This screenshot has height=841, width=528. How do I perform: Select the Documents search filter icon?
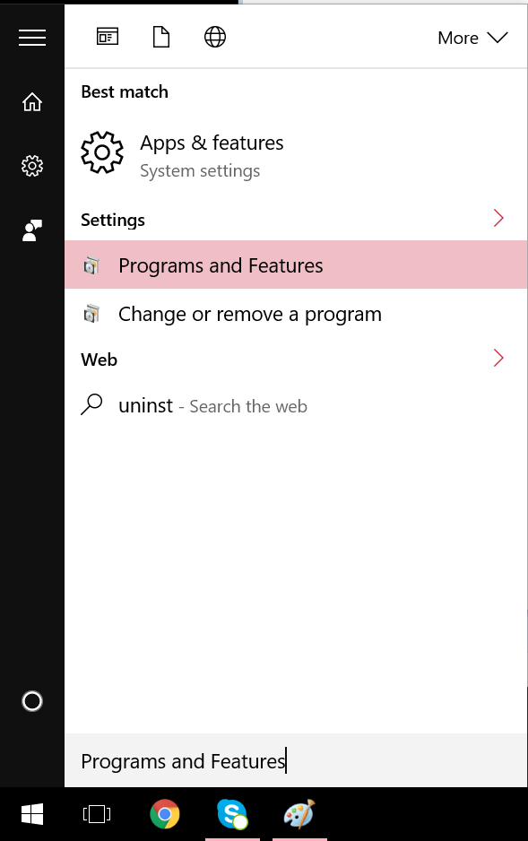[160, 37]
